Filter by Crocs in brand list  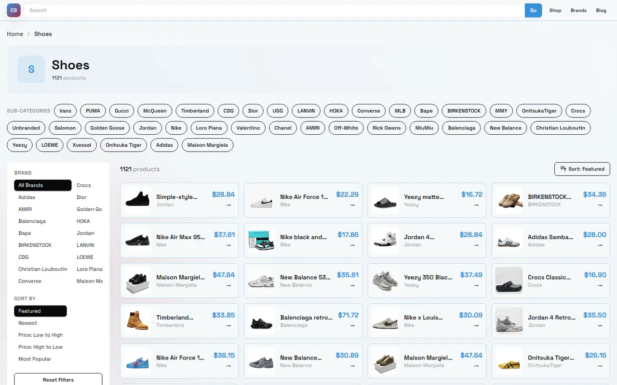coord(87,185)
